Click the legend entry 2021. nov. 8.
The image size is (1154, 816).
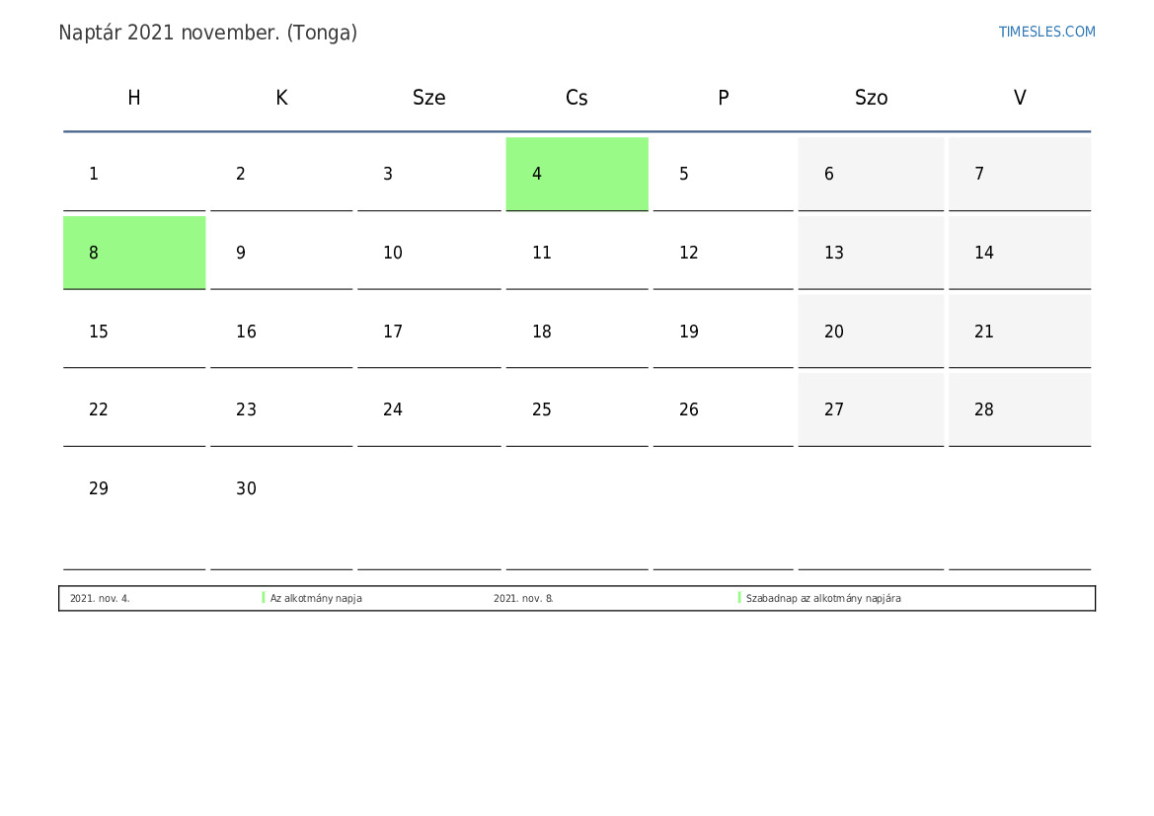click(x=523, y=598)
